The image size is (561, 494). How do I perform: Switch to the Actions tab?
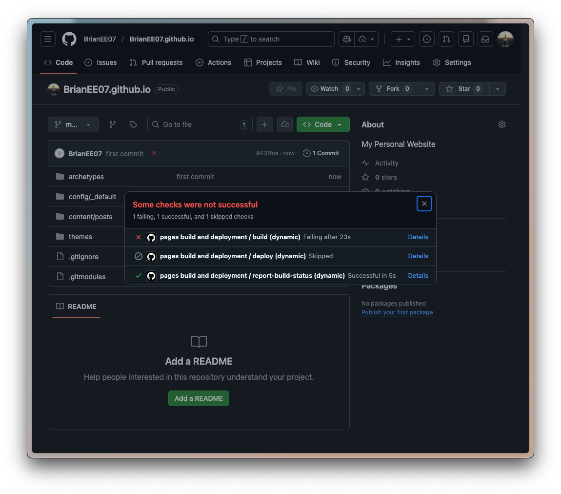pos(214,62)
